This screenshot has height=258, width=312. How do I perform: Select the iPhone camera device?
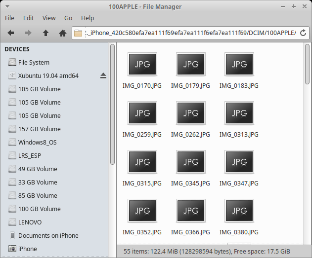click(x=54, y=249)
